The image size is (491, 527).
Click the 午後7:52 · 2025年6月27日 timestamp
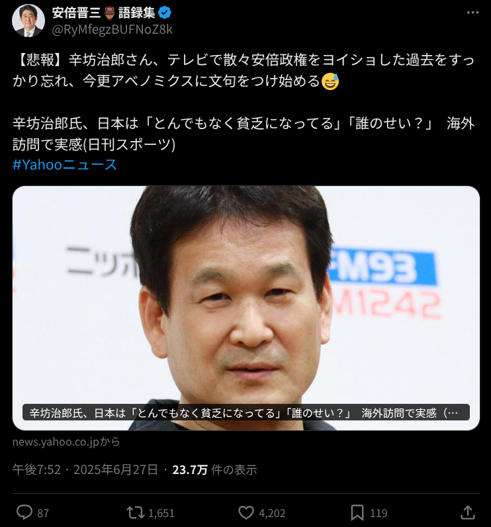tap(85, 469)
